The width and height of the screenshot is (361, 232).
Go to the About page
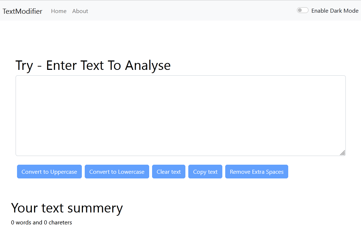pyautogui.click(x=80, y=11)
